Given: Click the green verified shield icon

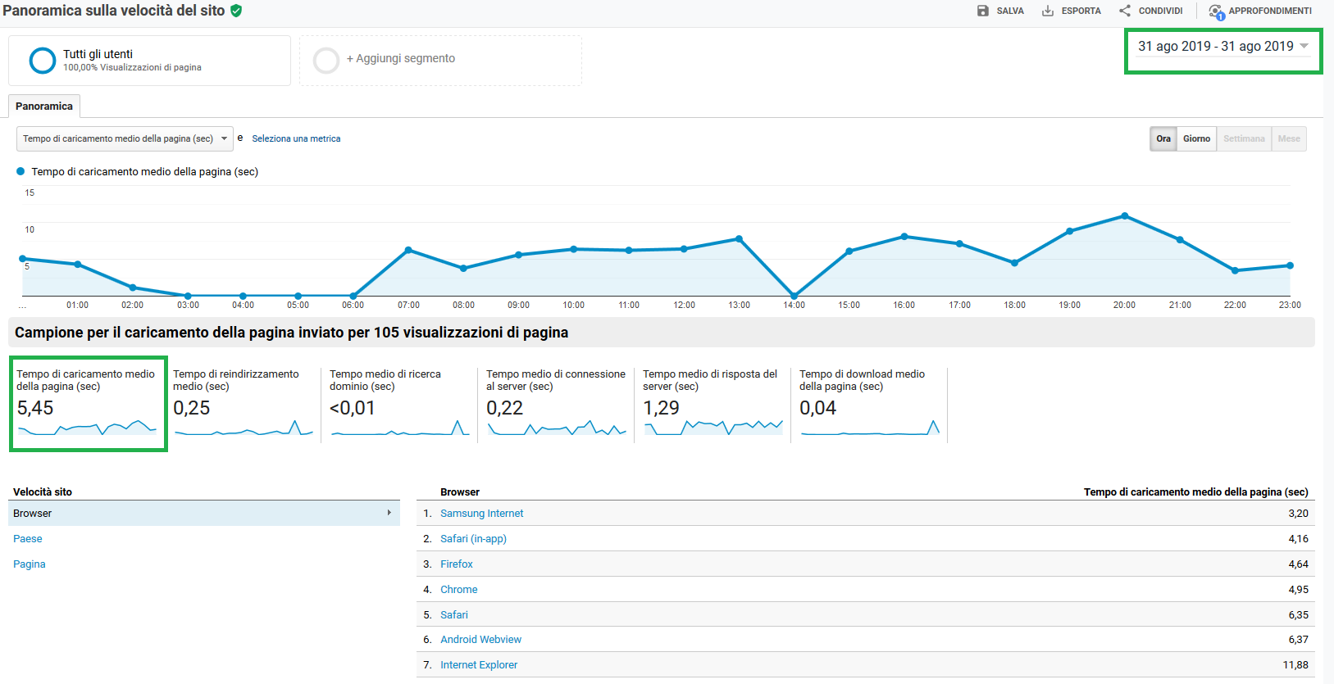Looking at the screenshot, I should [236, 11].
